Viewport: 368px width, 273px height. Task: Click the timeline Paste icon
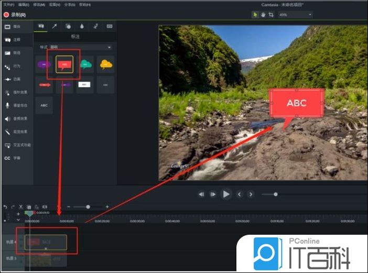37,207
